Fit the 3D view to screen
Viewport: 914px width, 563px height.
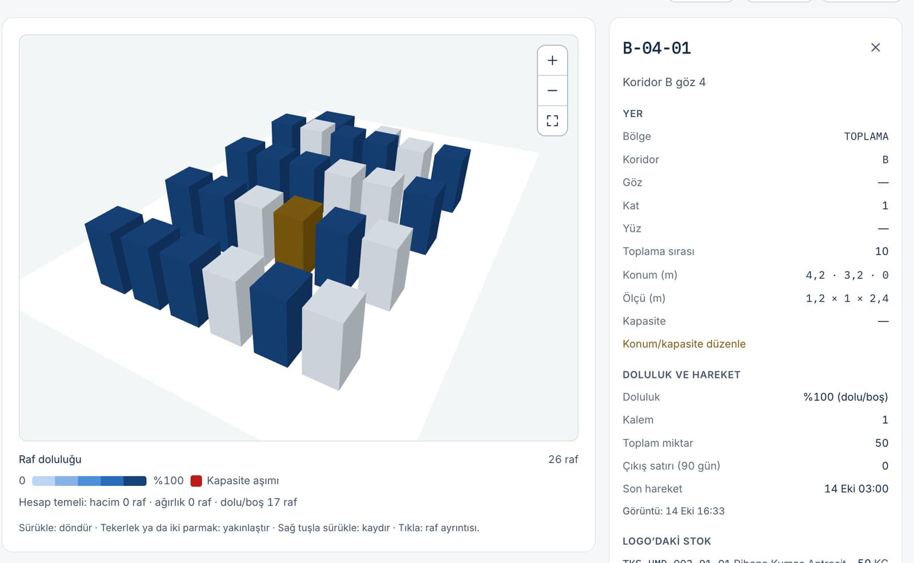[x=552, y=120]
